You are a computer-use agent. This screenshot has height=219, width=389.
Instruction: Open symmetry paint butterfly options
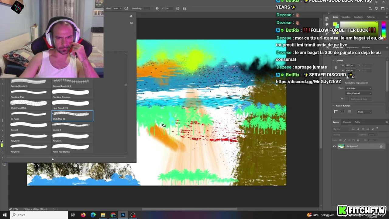coord(184,9)
